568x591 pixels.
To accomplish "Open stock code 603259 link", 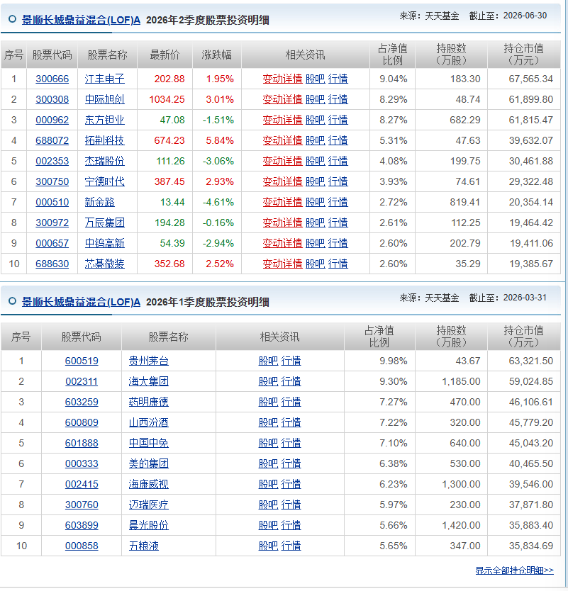I will pos(82,403).
